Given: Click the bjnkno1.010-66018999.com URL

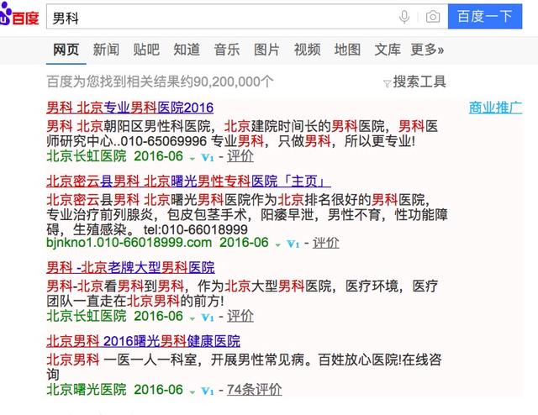Looking at the screenshot, I should [x=129, y=243].
